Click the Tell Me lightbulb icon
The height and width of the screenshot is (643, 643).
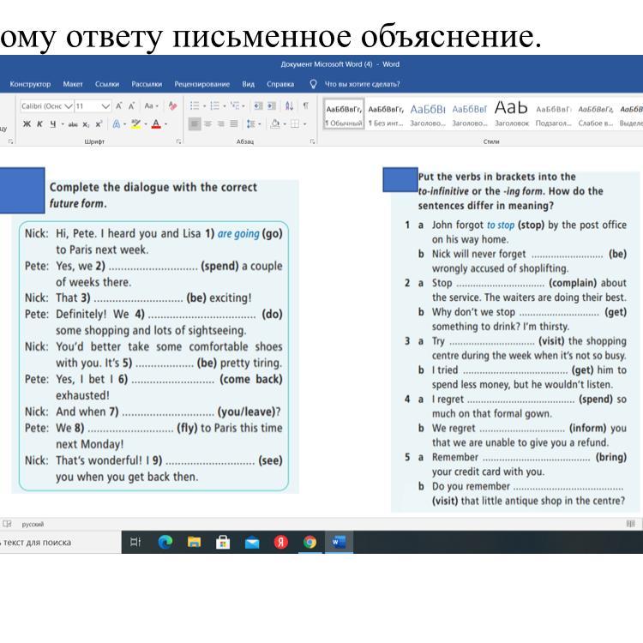[313, 84]
